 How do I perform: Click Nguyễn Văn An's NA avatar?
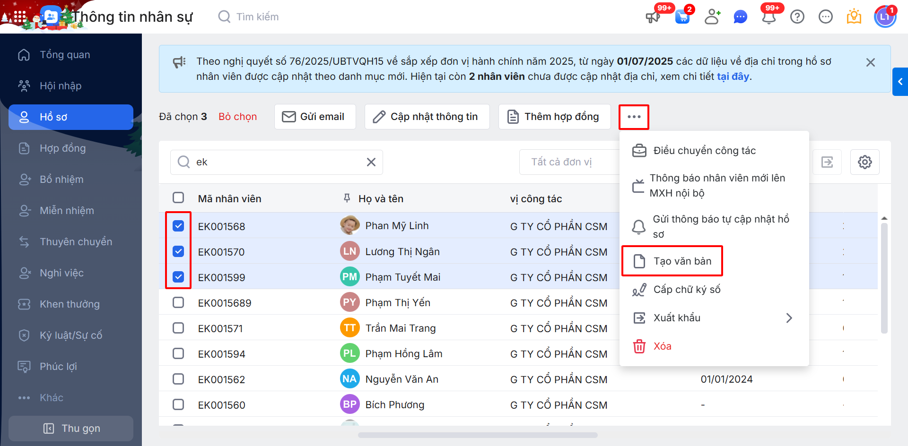coord(350,379)
